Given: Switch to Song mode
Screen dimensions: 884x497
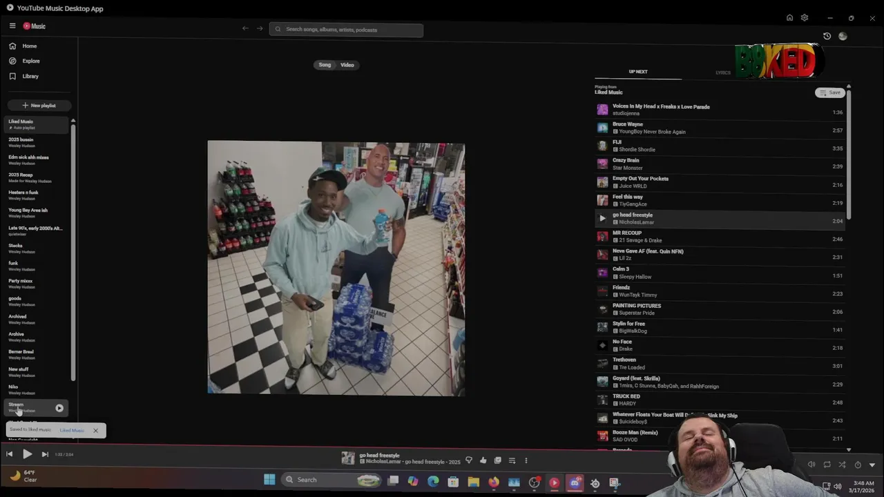Looking at the screenshot, I should (325, 65).
